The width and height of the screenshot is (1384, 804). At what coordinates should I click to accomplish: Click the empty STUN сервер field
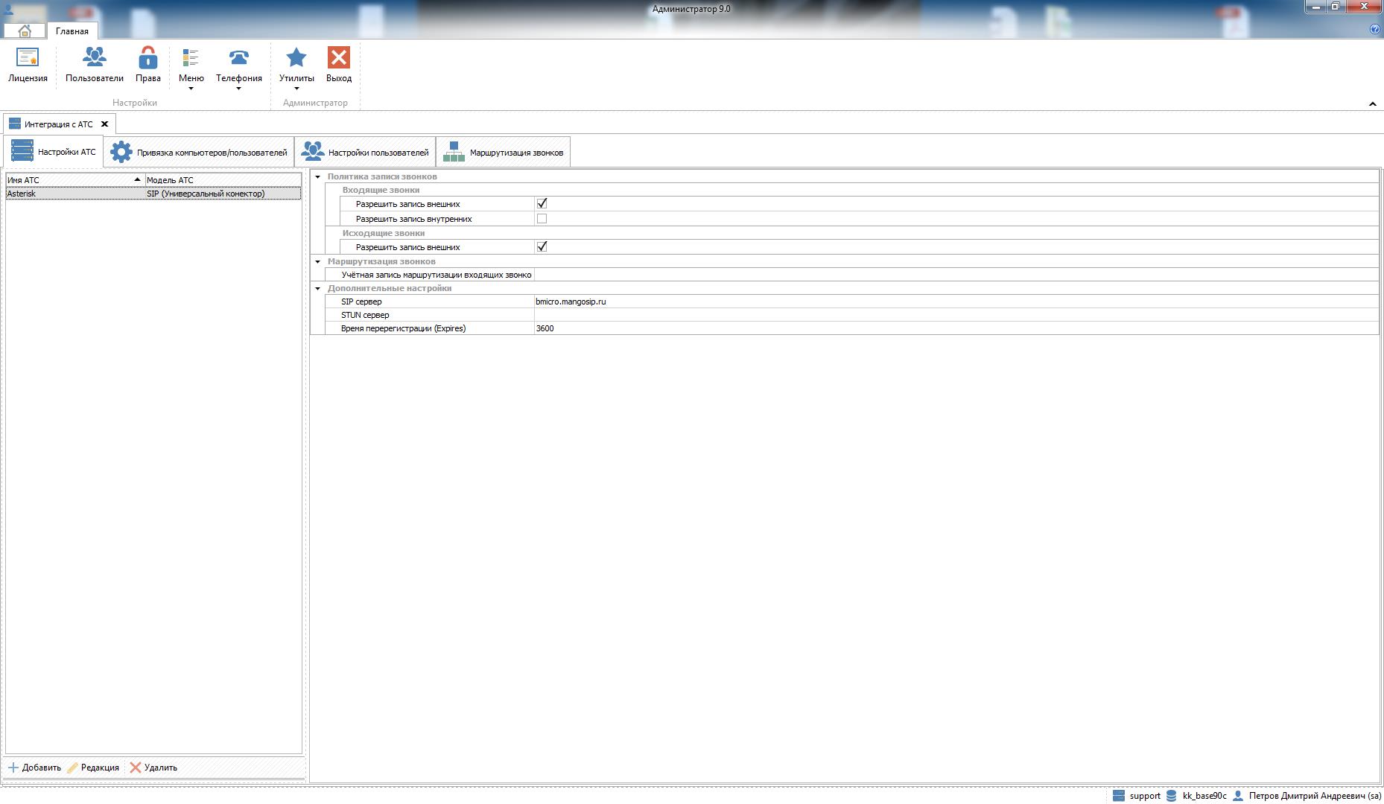tap(956, 315)
